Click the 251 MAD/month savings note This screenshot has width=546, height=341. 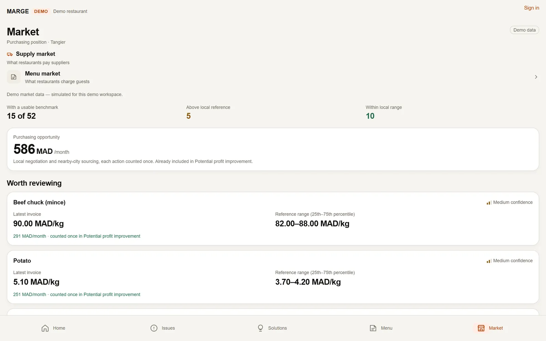[x=77, y=294]
